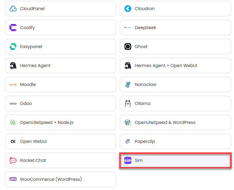
Task: Click the CloudPanel cloud icon
Action: 13,9
